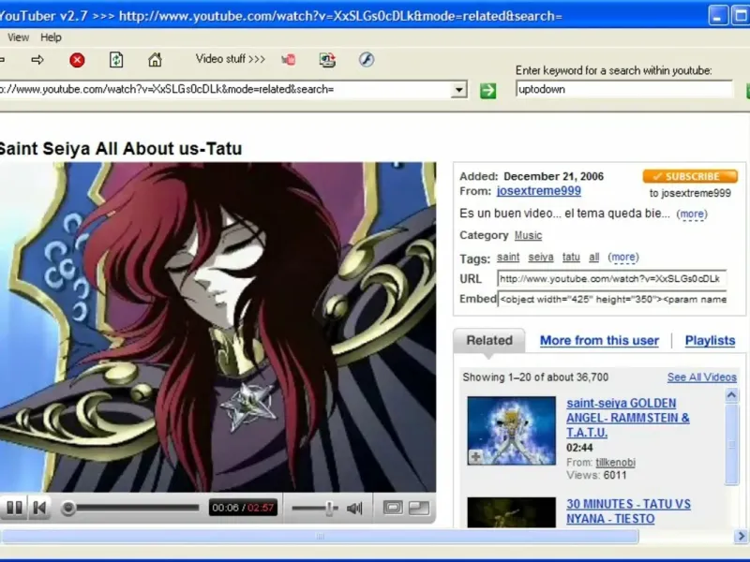The width and height of the screenshot is (750, 562).
Task: Open saint-seiya GOLDEN ANGEL- RAMMSTEIN title link
Action: 628,418
